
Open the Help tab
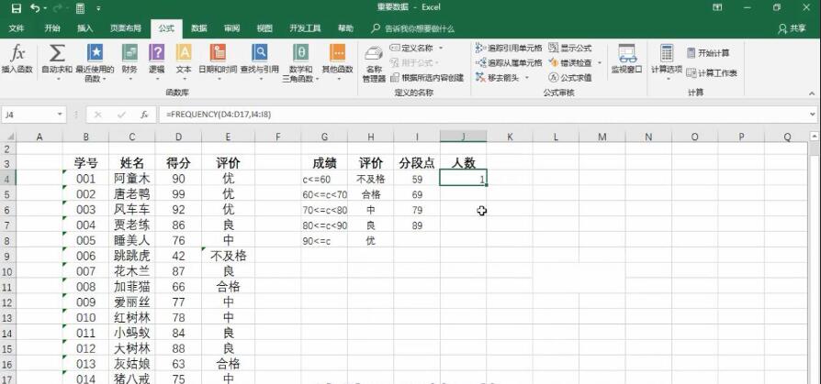[345, 28]
